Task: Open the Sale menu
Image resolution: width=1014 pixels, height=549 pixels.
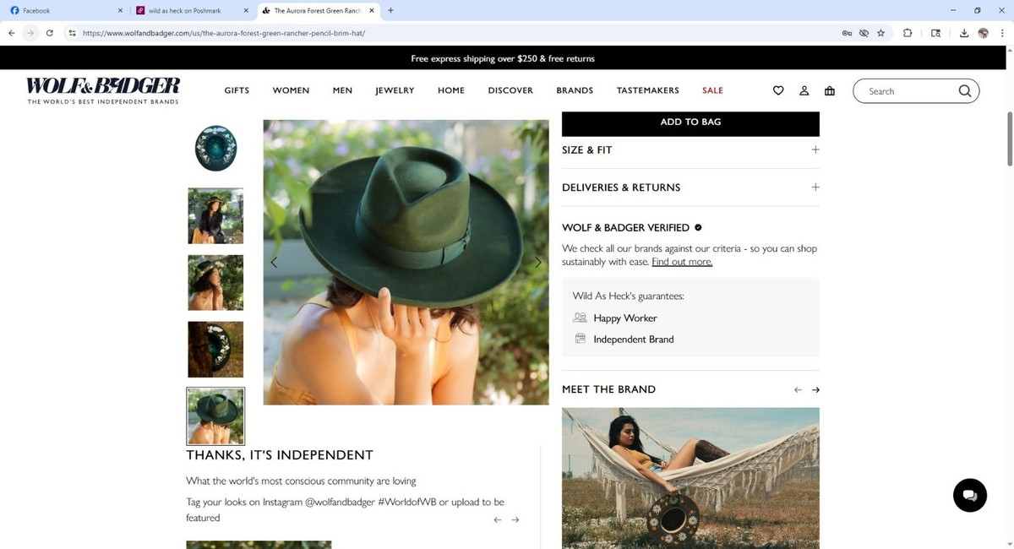Action: pos(712,90)
